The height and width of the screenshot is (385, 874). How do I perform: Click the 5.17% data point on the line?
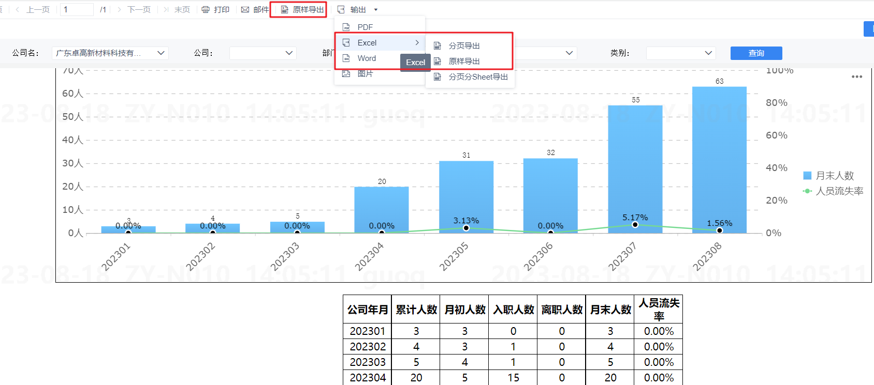tap(635, 225)
